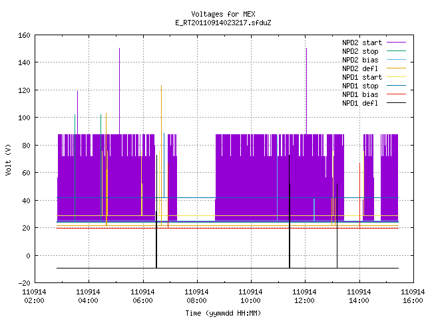Screen dimensions: 426x319
Task: Click the 110914 16:00 x-axis tick label
Action: 413,296
